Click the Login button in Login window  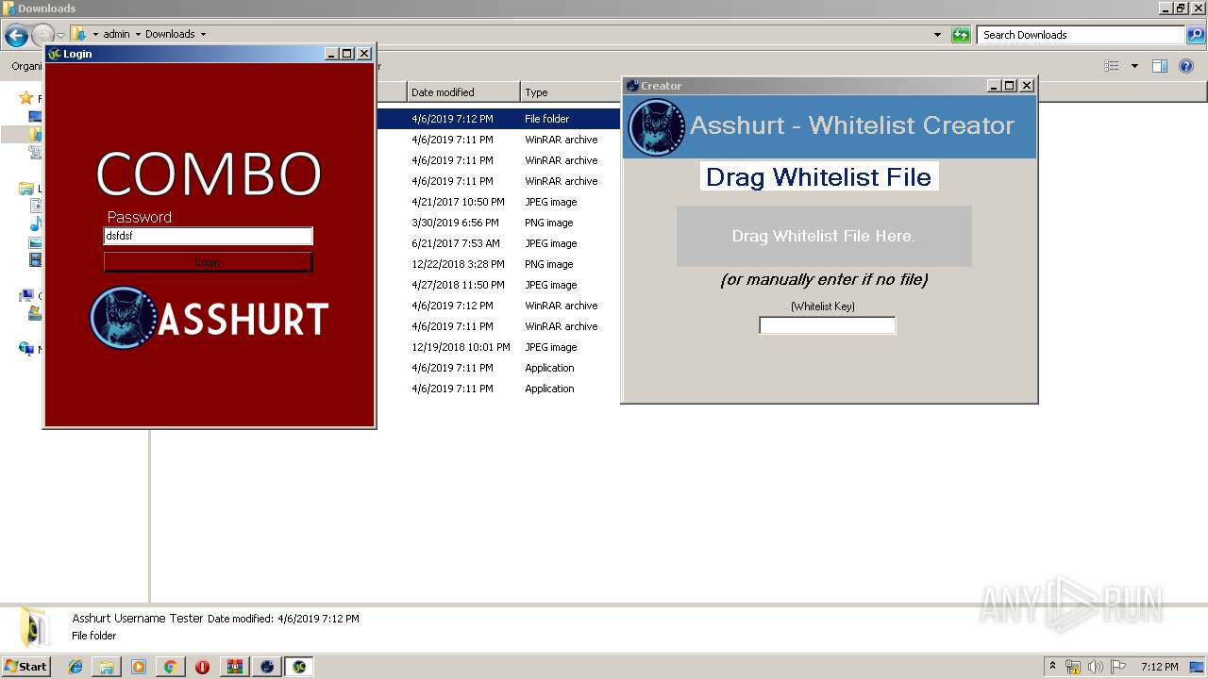coord(208,262)
